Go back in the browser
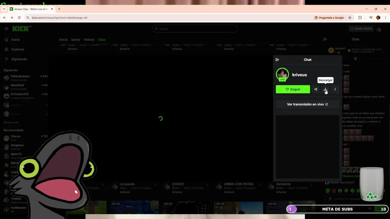Viewport: 390px width, 219px height. click(x=4, y=18)
